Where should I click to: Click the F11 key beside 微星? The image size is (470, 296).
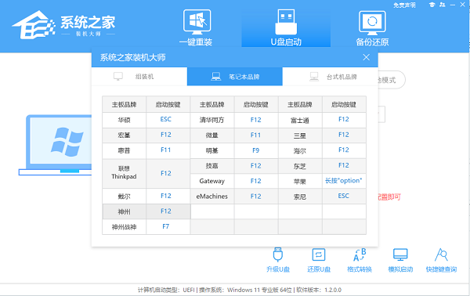pyautogui.click(x=256, y=135)
